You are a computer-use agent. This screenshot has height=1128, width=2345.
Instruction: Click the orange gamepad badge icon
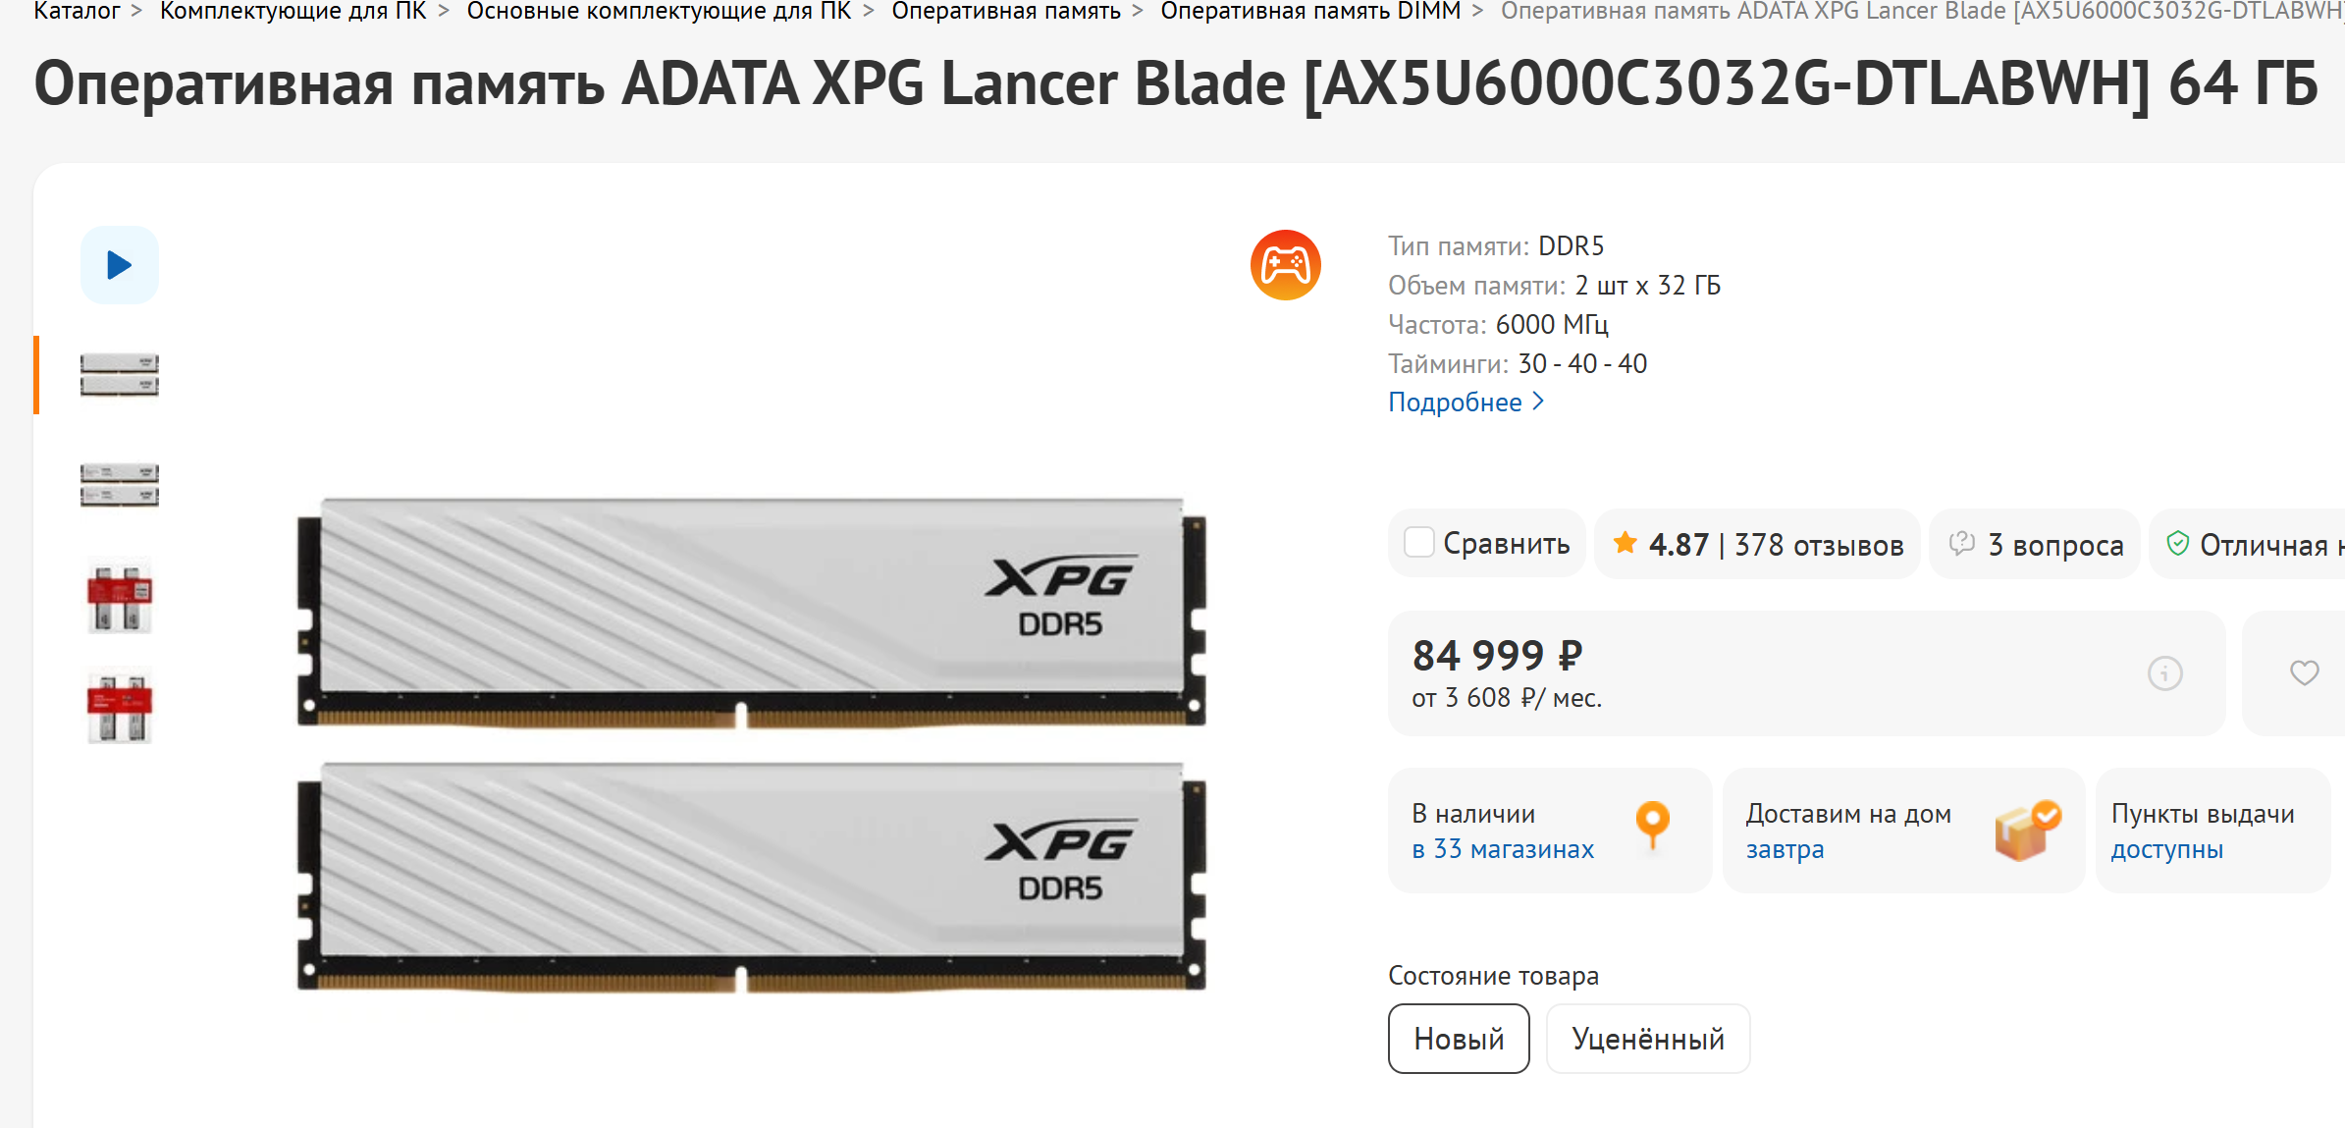pos(1285,265)
